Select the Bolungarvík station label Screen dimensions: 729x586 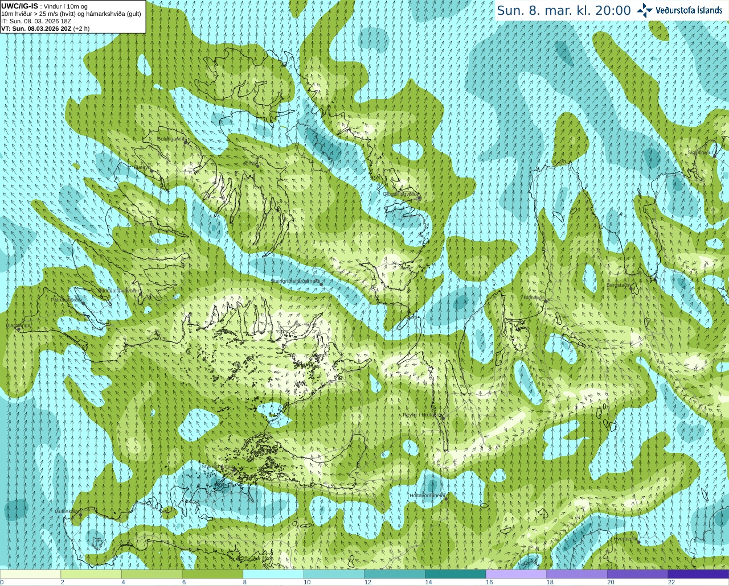(x=171, y=138)
